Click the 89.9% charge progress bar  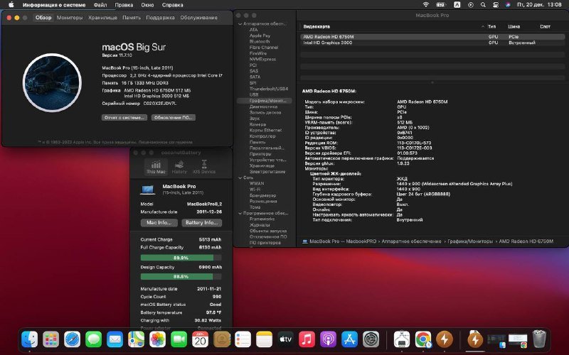[x=181, y=258]
